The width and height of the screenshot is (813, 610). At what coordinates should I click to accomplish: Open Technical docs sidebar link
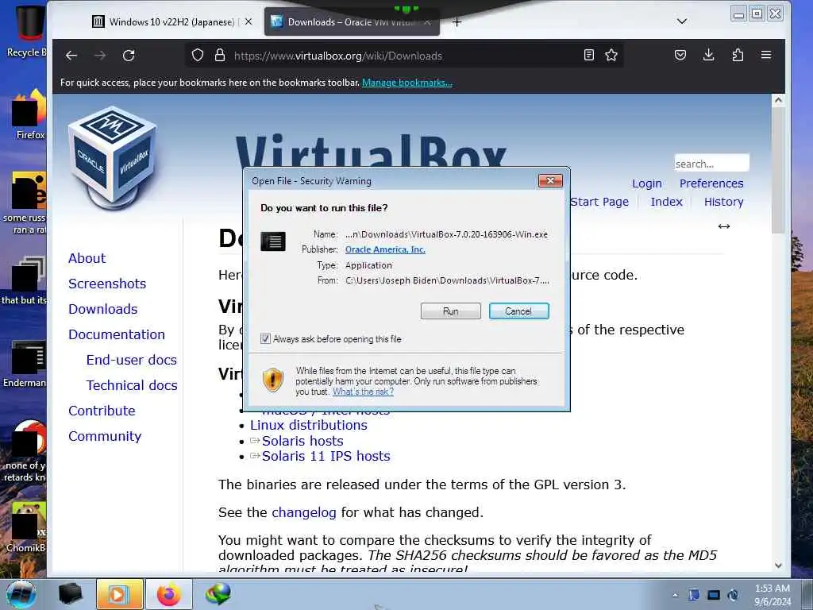[x=132, y=385]
